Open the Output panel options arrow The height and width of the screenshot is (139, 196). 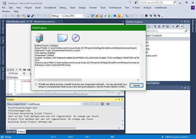(116, 99)
